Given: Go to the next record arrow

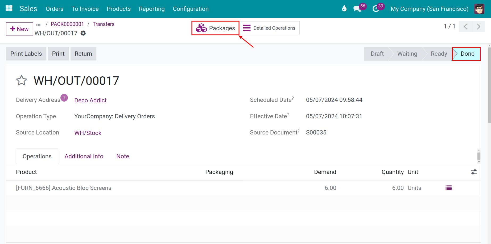Looking at the screenshot, I should pyautogui.click(x=478, y=27).
